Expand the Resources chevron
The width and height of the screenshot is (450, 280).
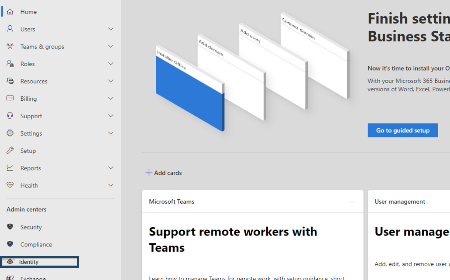[x=110, y=81]
